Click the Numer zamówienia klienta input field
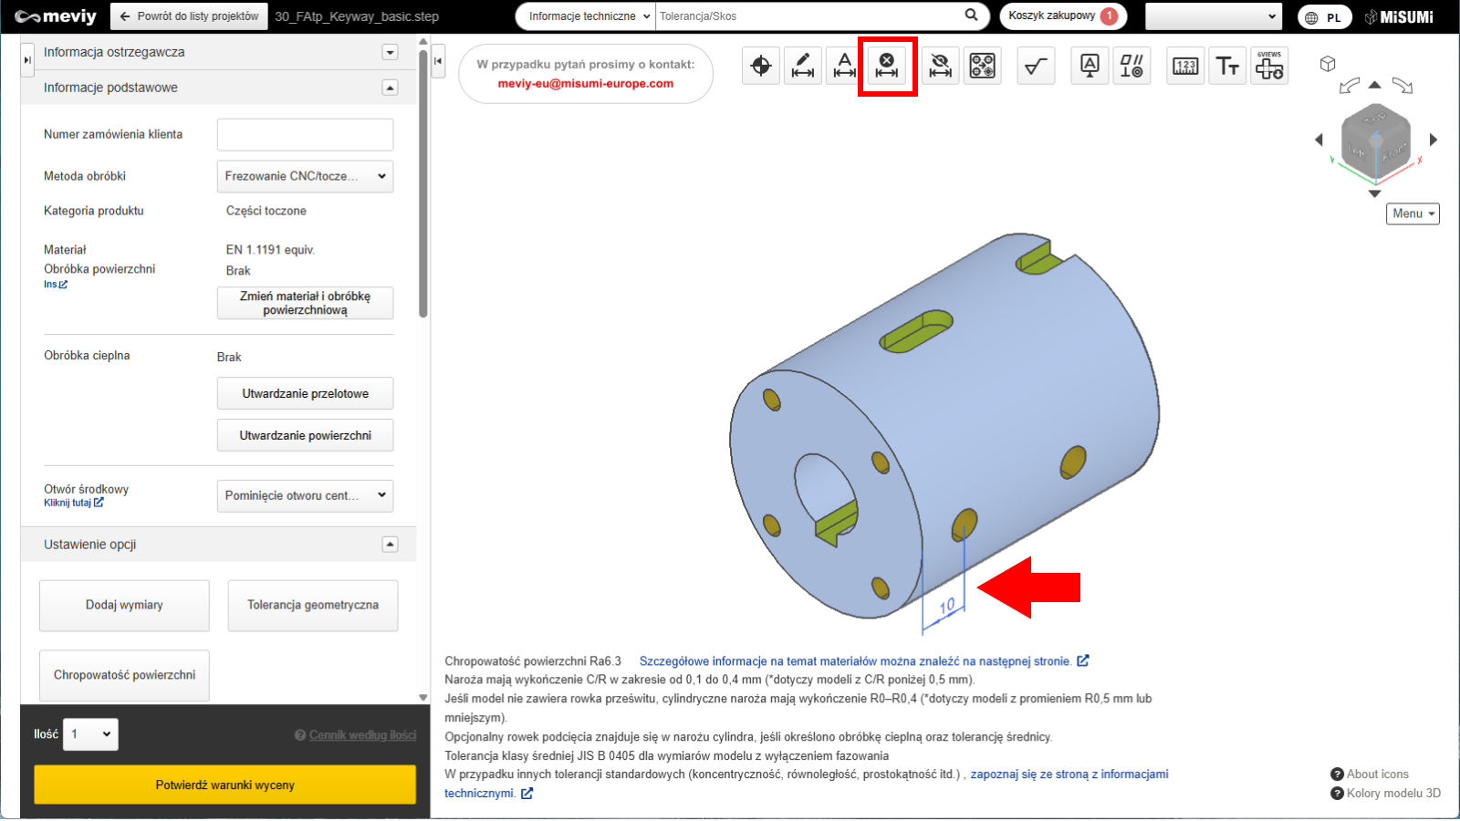Viewport: 1460px width, 821px height. coord(305,134)
